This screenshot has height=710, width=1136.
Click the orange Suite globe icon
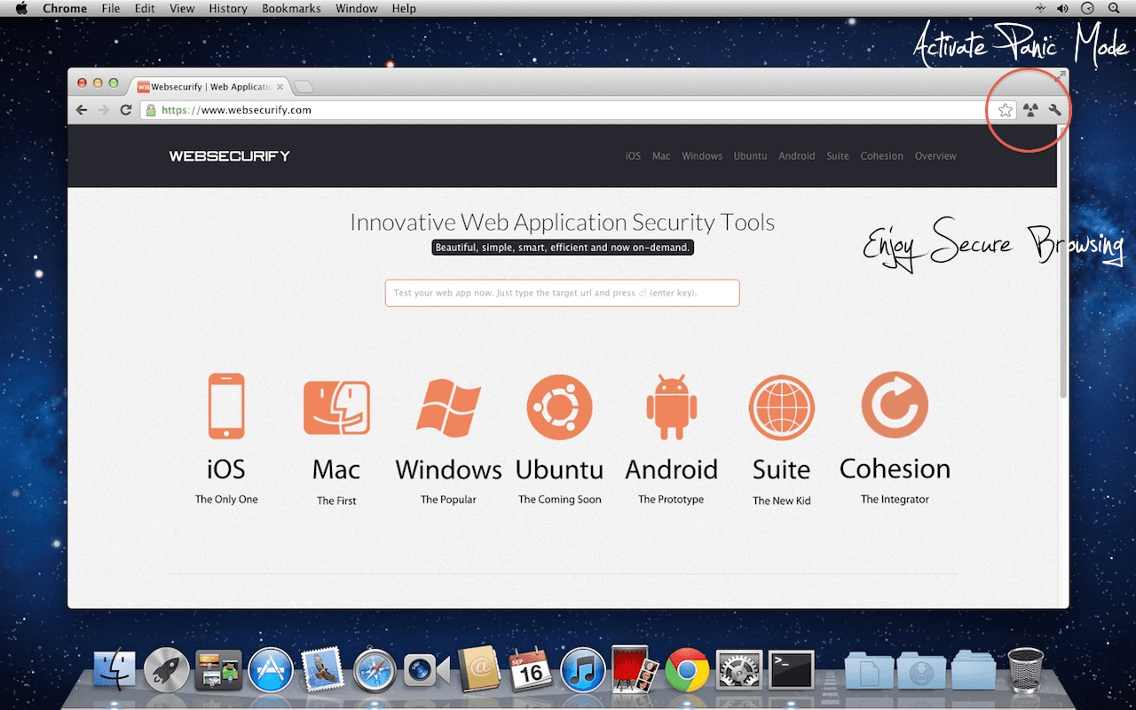[x=782, y=407]
